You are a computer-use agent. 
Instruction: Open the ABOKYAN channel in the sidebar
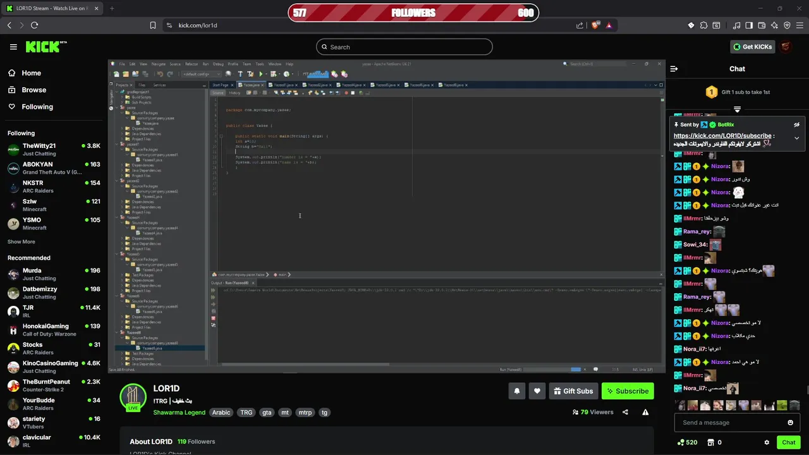tap(54, 168)
